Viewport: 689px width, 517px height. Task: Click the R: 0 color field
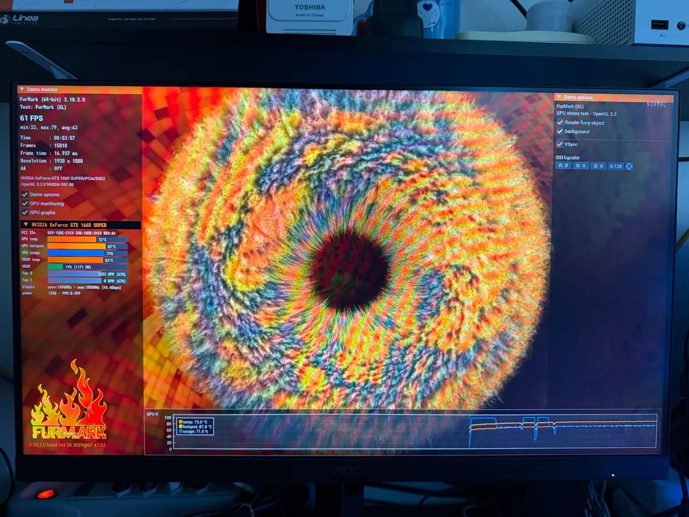[564, 166]
